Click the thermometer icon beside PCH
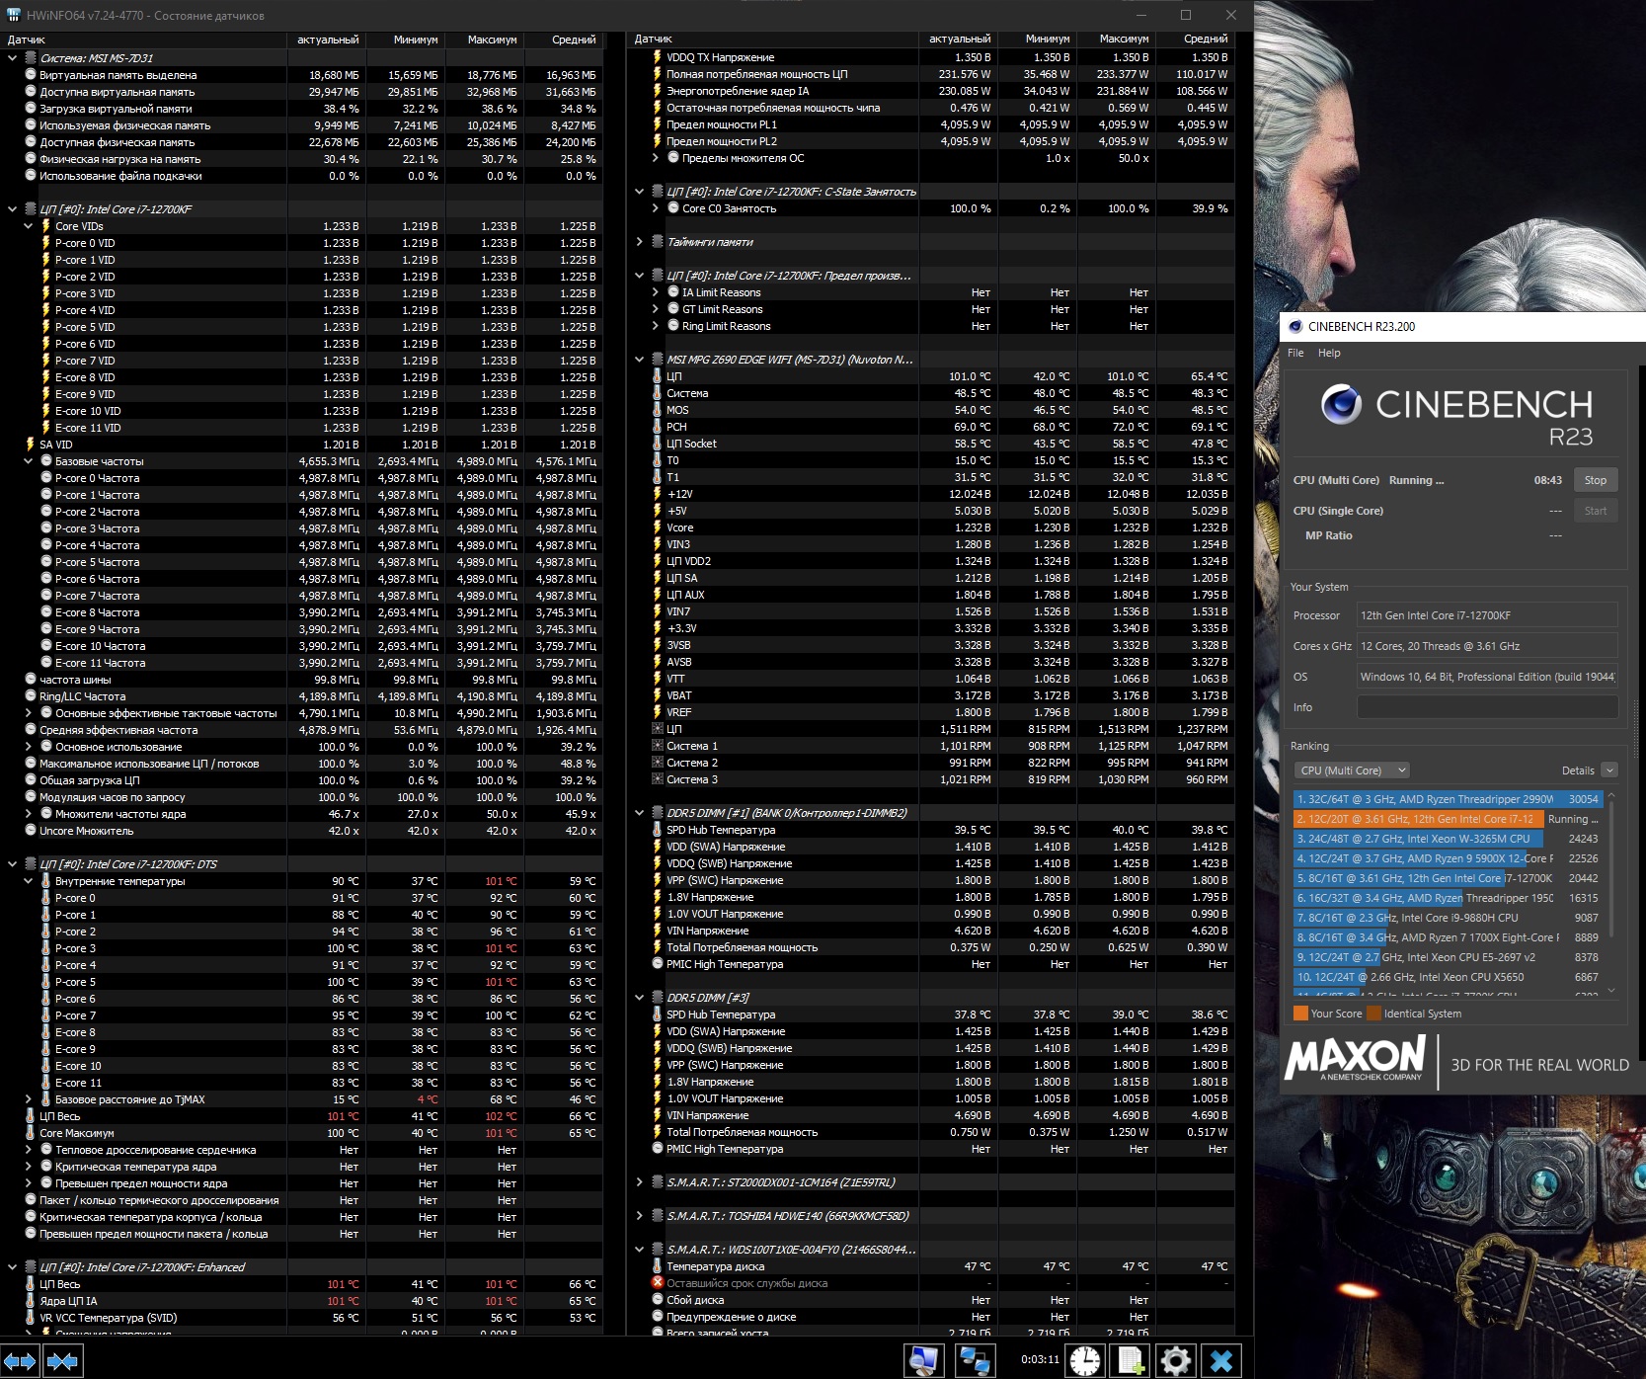 point(658,427)
